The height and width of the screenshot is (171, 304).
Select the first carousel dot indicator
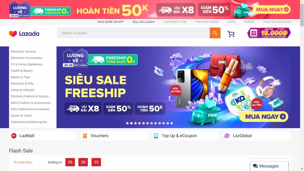(x=127, y=123)
